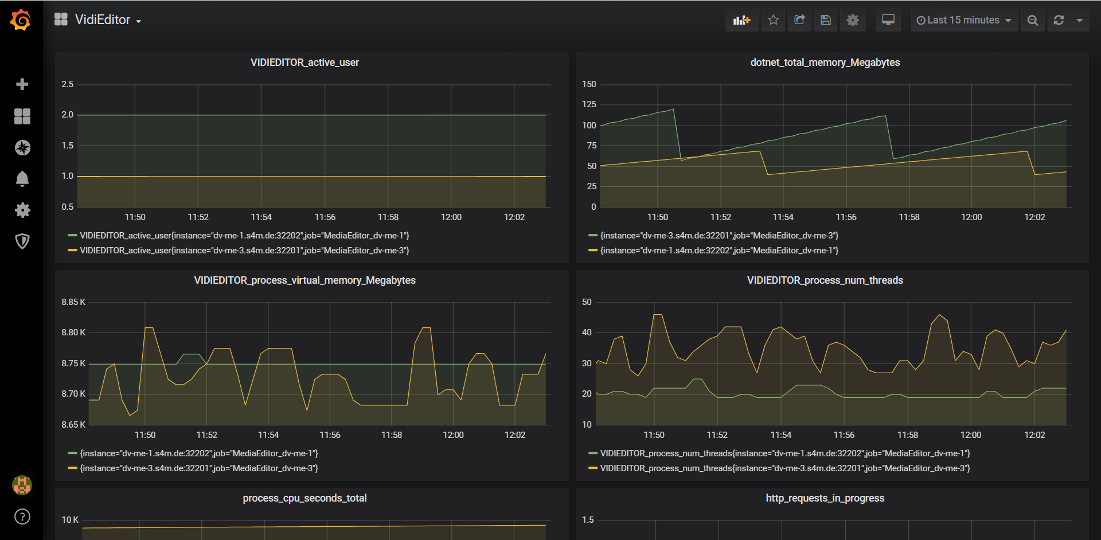Open the dotnet_total_memory_Megabytes panel title menu
1101x540 pixels.
click(x=825, y=62)
